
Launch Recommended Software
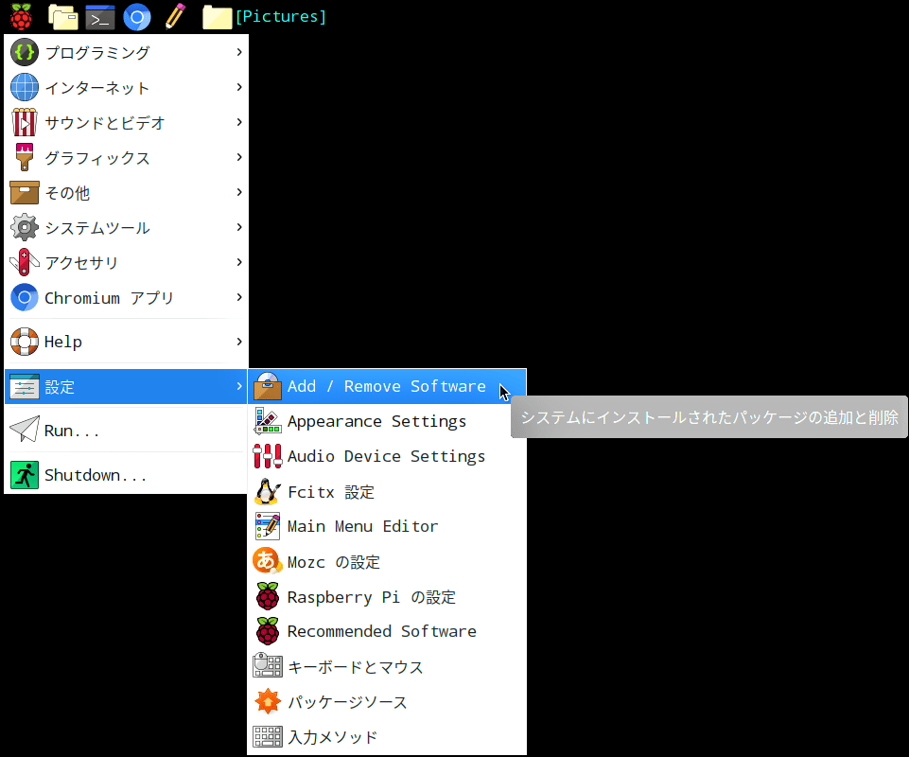click(x=387, y=631)
